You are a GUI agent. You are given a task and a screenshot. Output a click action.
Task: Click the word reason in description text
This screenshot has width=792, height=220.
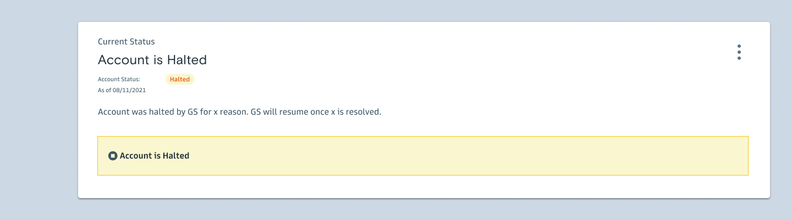tap(233, 112)
